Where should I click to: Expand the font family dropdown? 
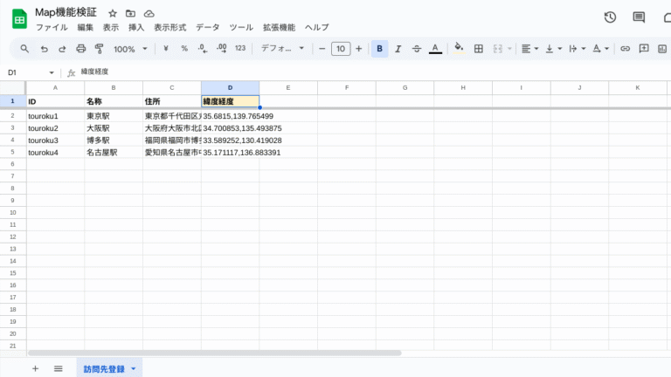283,49
